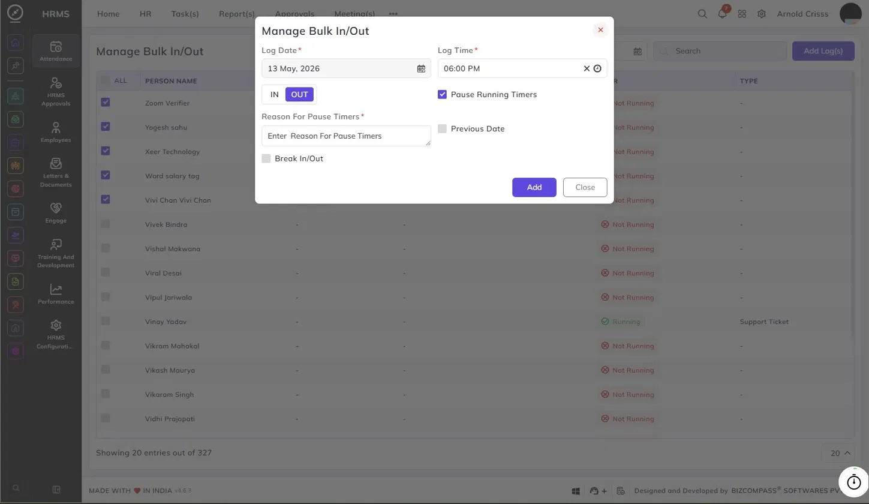This screenshot has width=869, height=504.
Task: Open the Attendance module in sidebar
Action: pyautogui.click(x=56, y=51)
